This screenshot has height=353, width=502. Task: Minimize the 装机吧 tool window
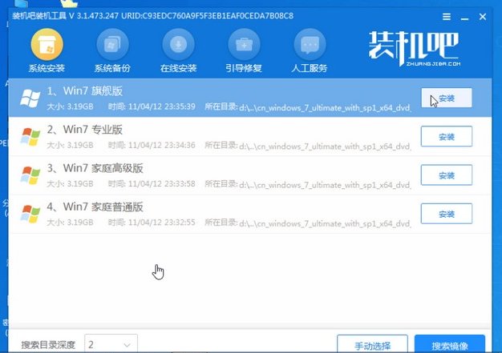click(464, 18)
